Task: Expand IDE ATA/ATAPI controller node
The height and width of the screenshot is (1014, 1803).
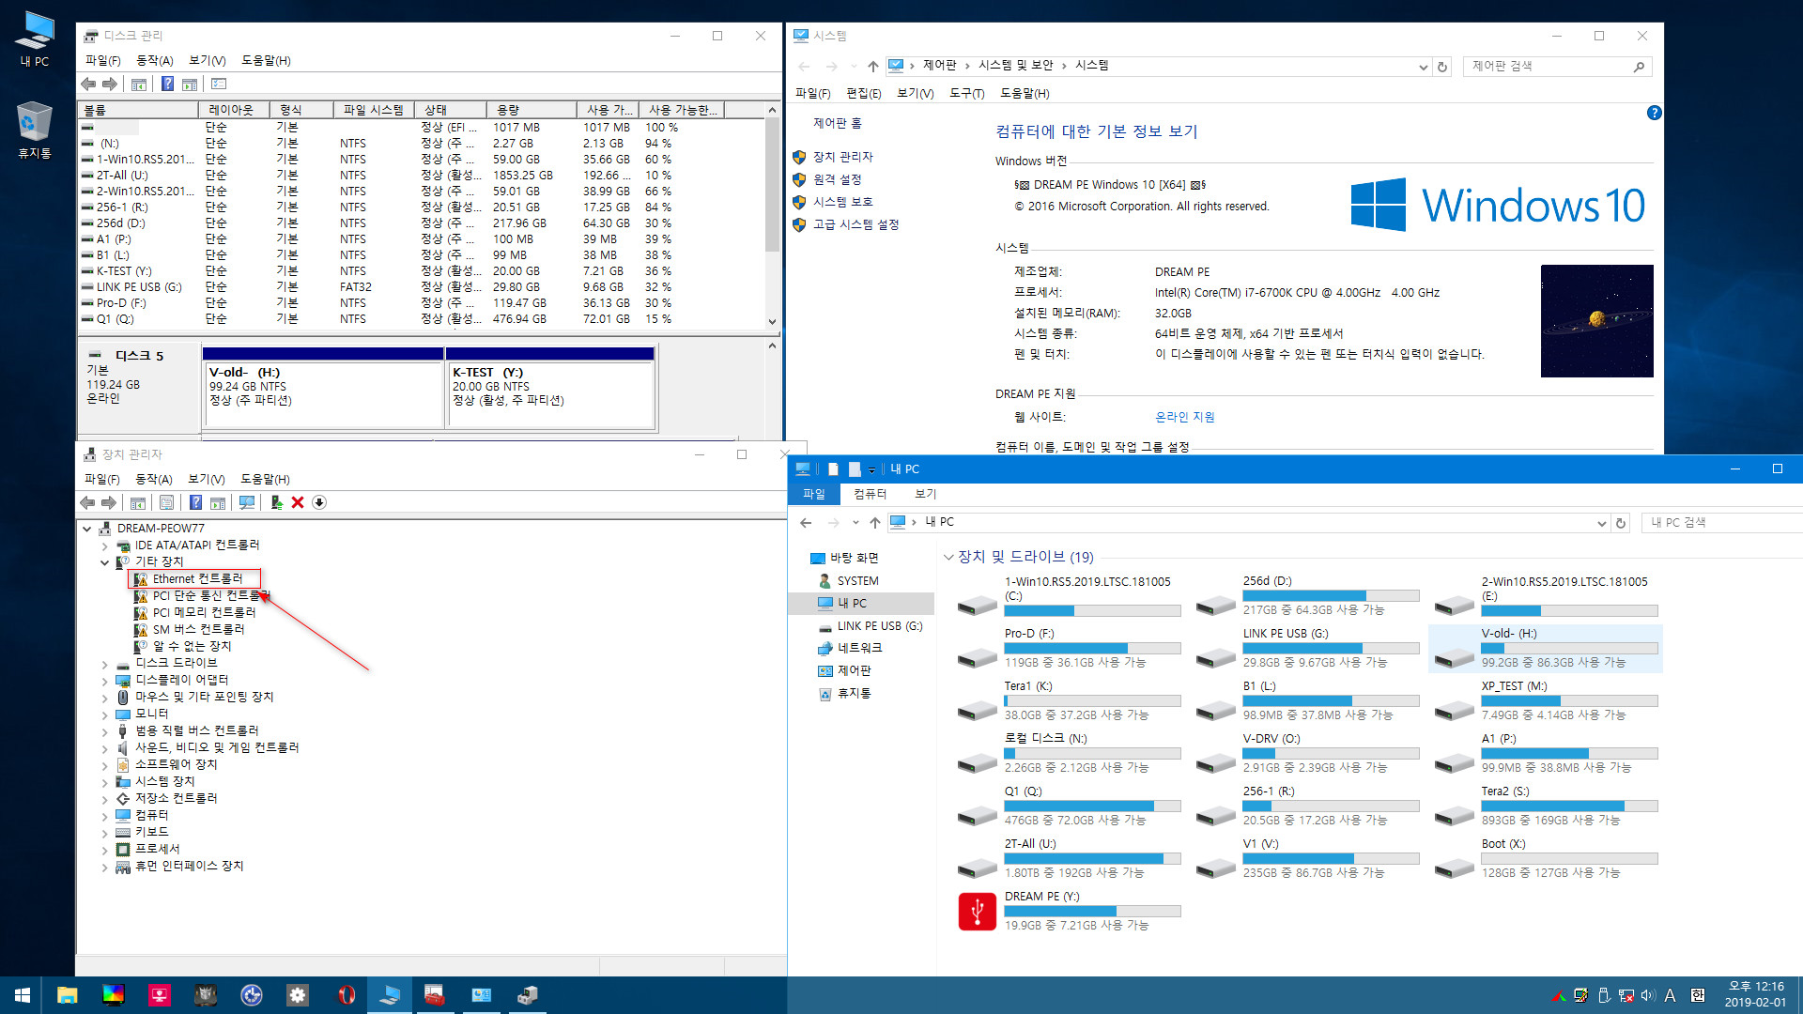Action: point(105,545)
